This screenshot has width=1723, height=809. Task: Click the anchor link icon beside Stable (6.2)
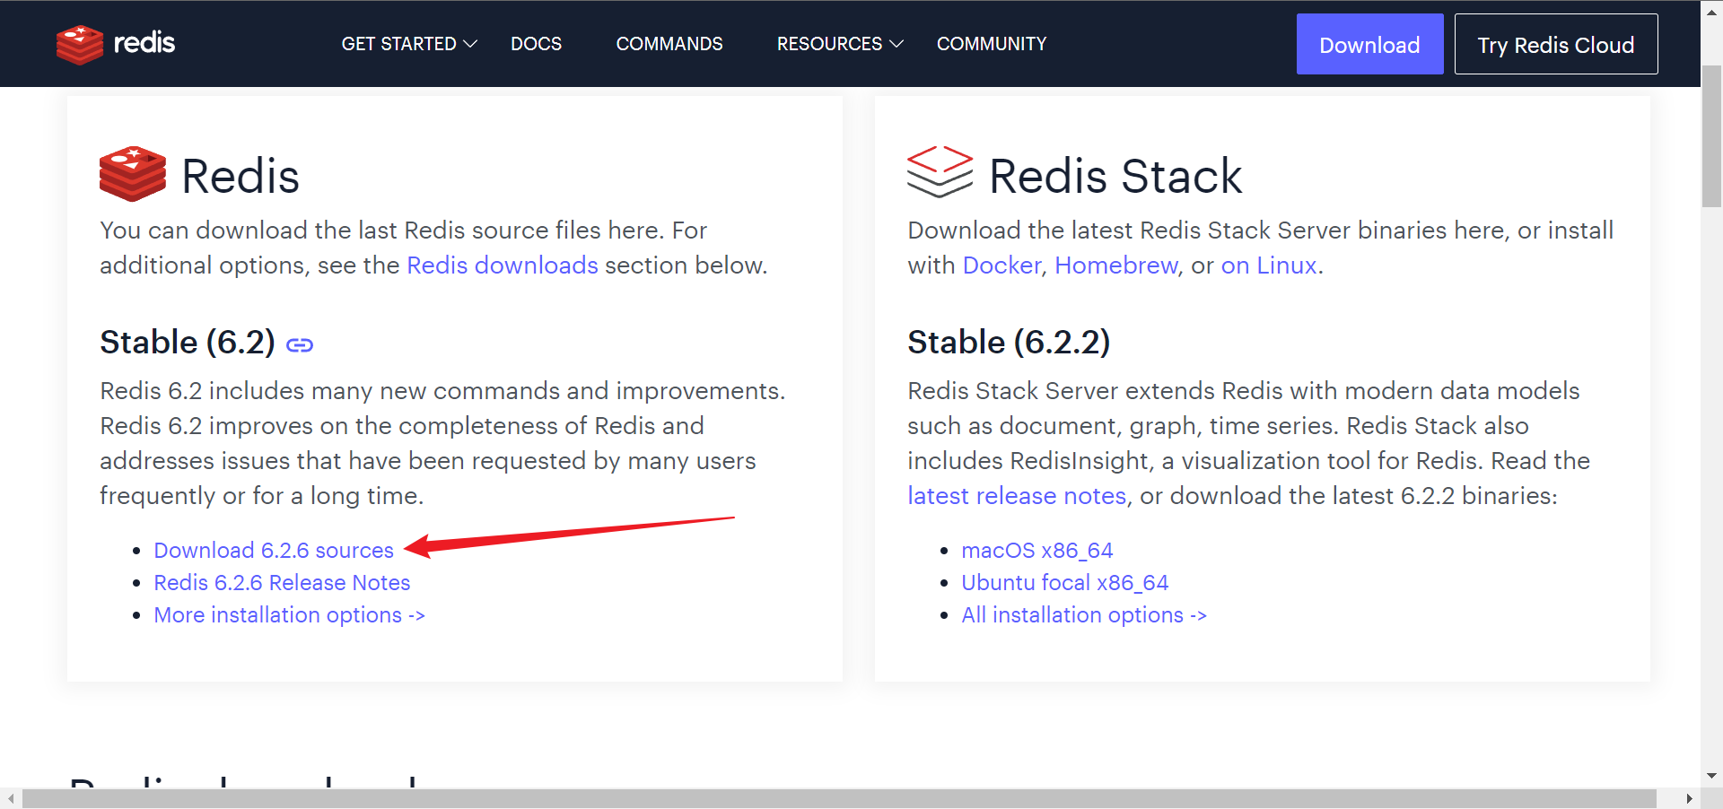coord(299,344)
